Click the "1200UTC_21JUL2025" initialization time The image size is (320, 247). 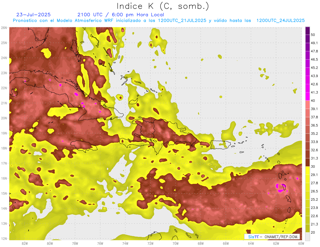[182, 21]
